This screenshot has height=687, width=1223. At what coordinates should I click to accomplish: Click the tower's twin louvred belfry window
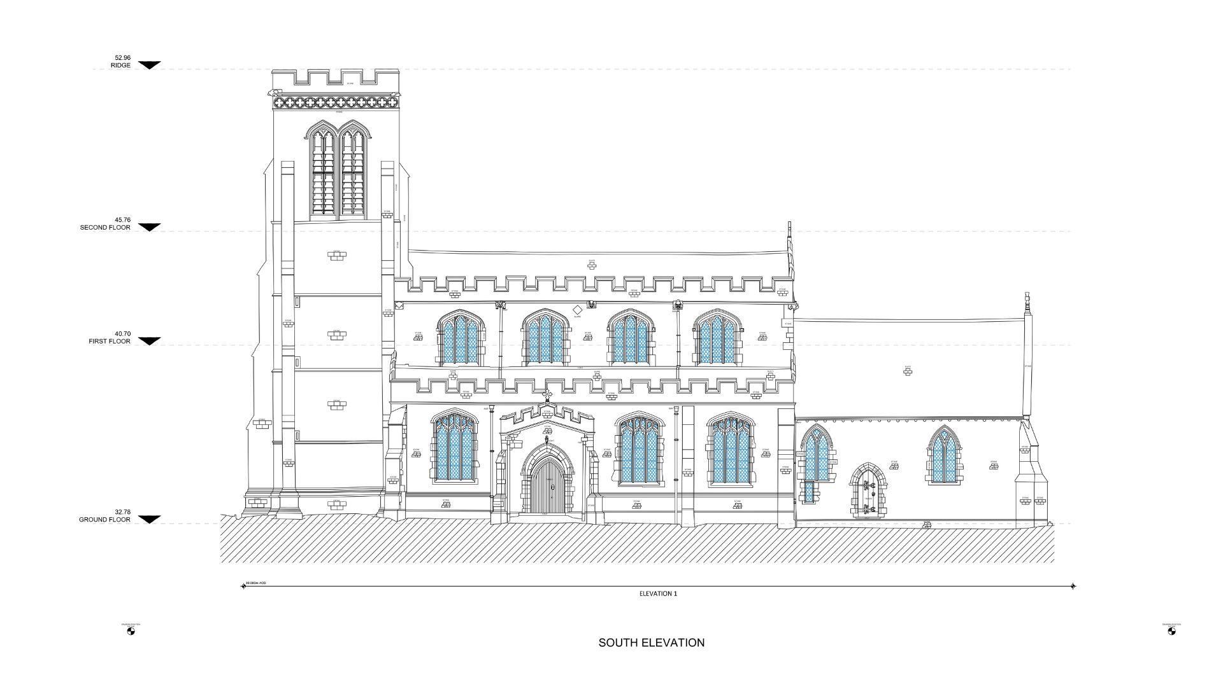click(338, 170)
